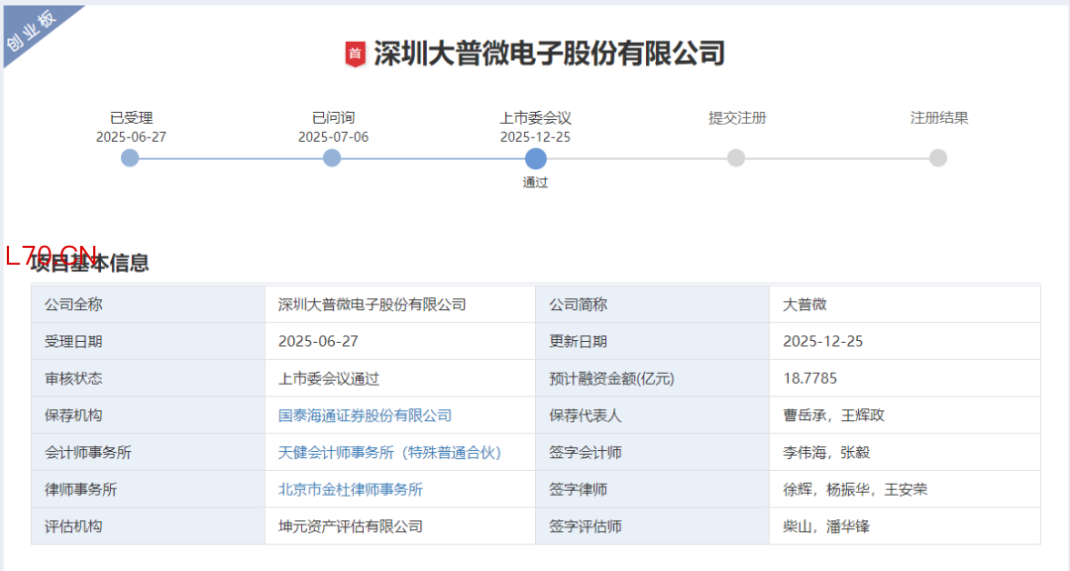This screenshot has width=1070, height=571.
Task: Select the 已问询 timeline node dot
Action: point(332,159)
